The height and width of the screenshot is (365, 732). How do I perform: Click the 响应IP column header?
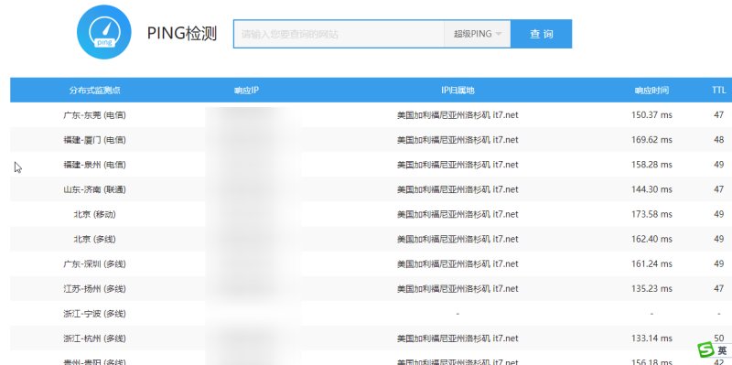click(x=246, y=90)
